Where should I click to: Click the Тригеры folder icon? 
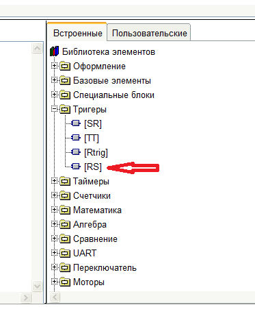(65, 109)
